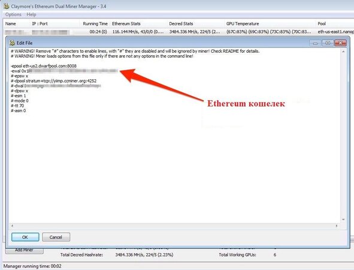Confirm changes with the OK button
This screenshot has width=354, height=270.
point(25,237)
